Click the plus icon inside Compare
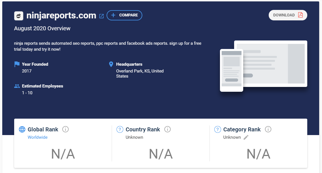The height and width of the screenshot is (173, 322). pyautogui.click(x=113, y=15)
